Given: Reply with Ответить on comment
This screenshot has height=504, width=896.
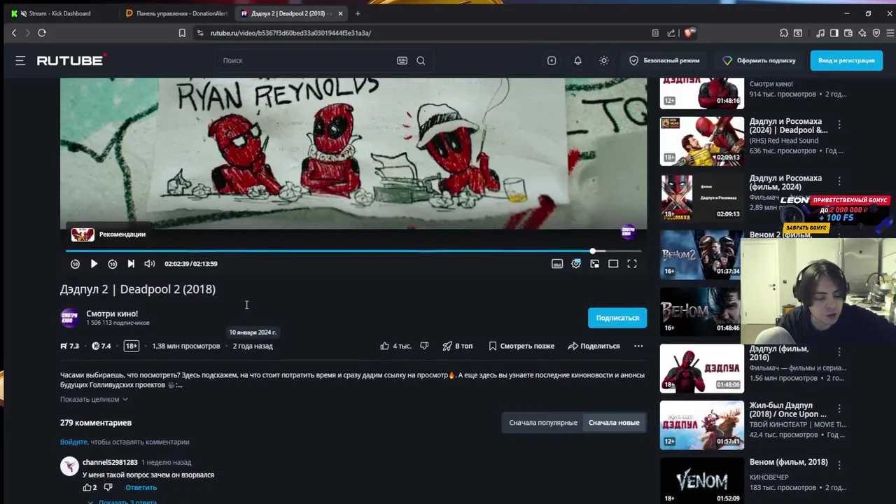Looking at the screenshot, I should pos(141,487).
